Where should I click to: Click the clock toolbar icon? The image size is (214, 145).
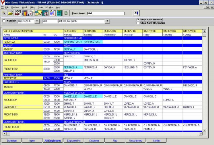point(45,13)
